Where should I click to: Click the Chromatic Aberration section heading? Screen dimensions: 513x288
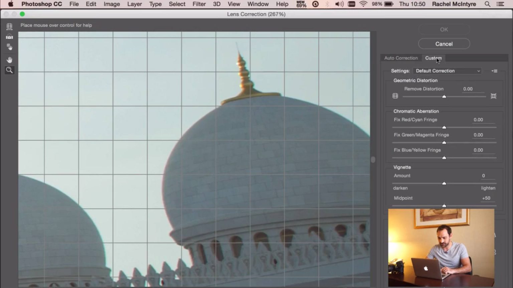pyautogui.click(x=416, y=111)
